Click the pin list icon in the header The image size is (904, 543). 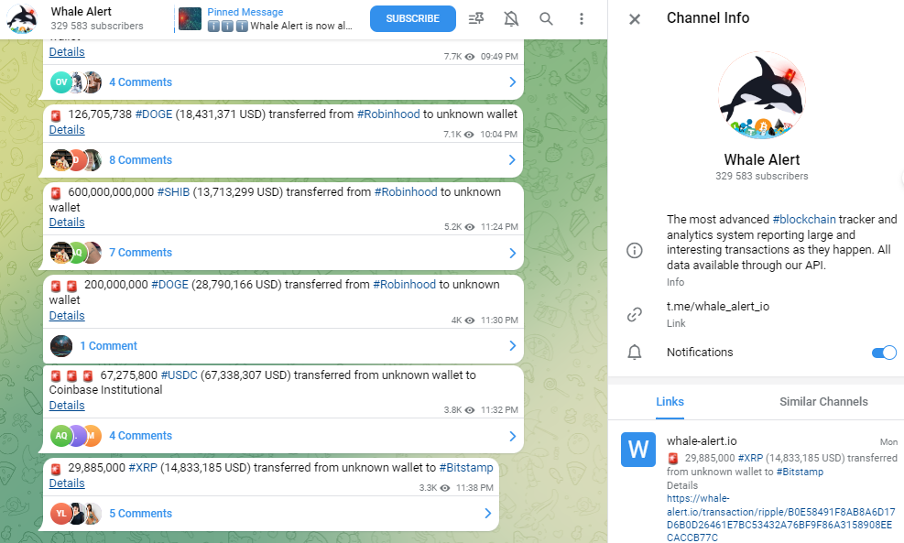click(x=475, y=18)
